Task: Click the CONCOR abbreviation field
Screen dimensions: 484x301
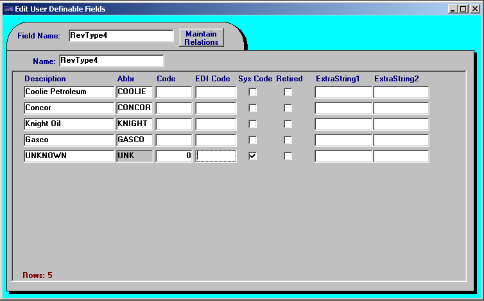Action: pos(135,108)
